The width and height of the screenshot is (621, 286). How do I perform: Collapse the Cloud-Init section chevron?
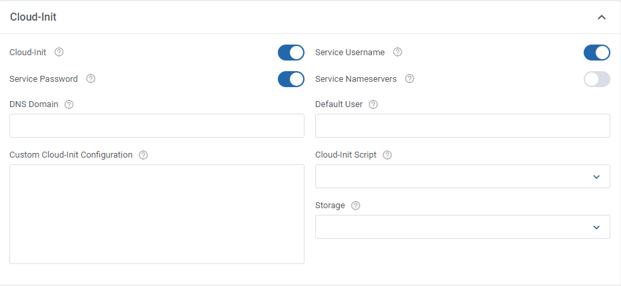[x=602, y=17]
